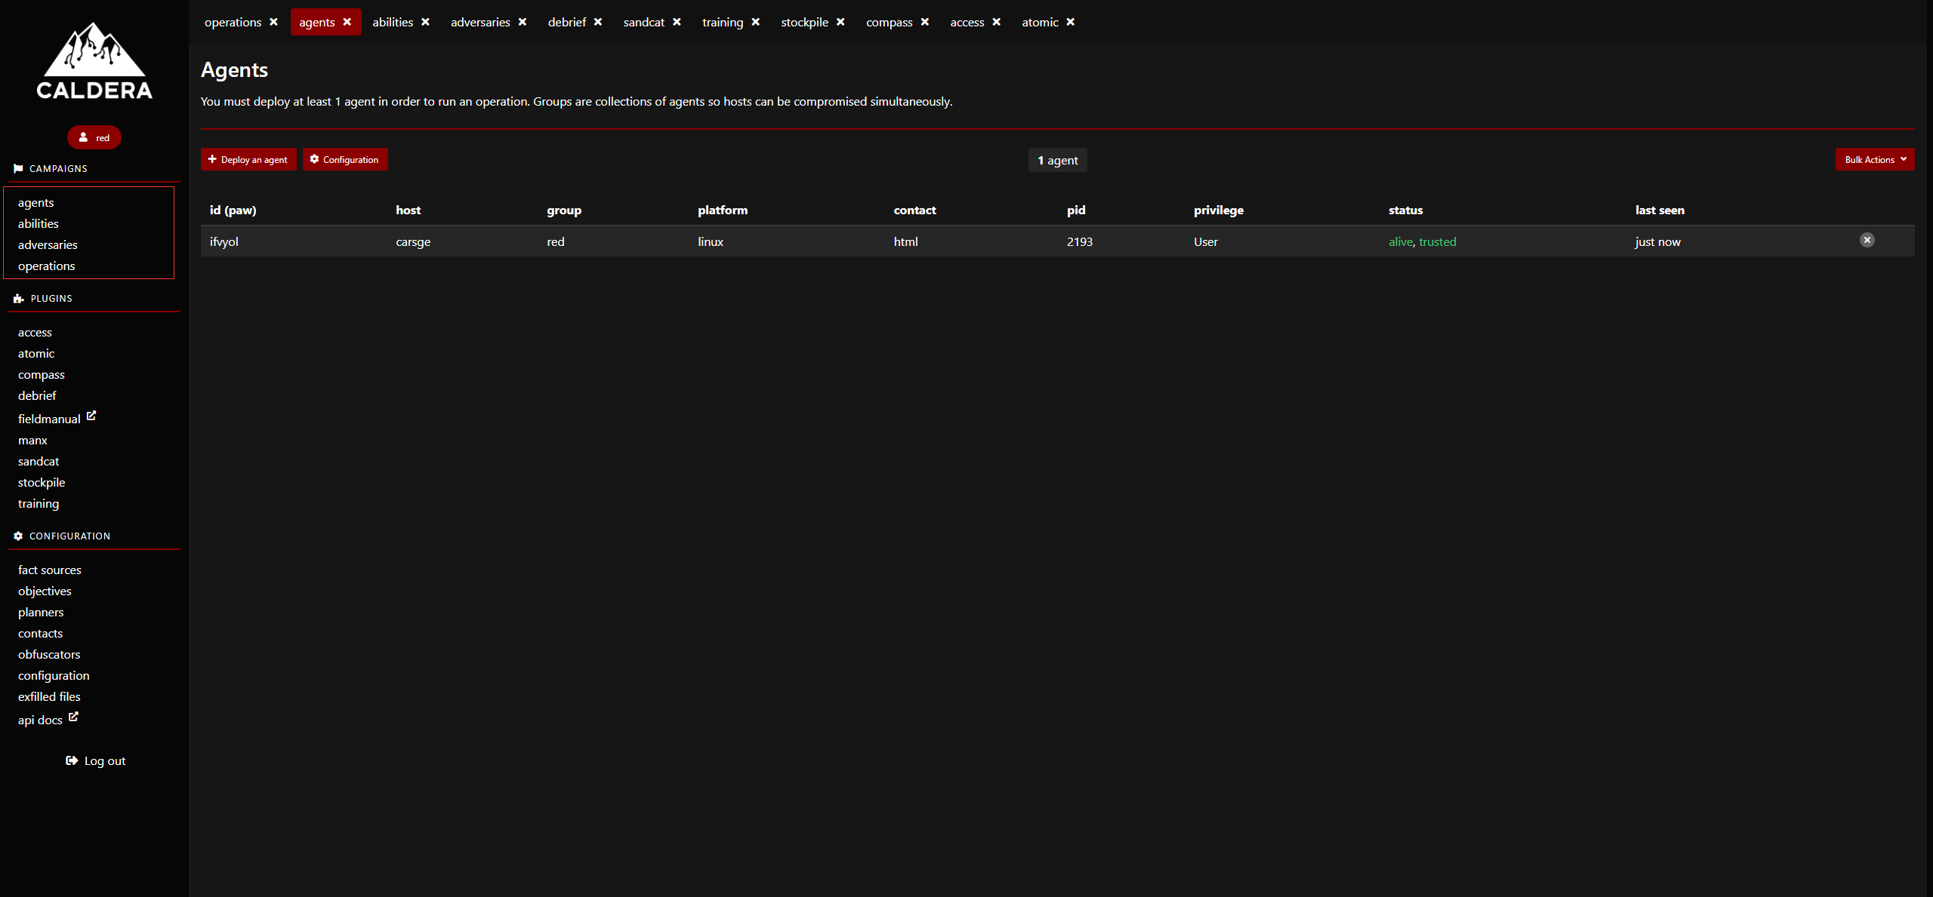Click the 1 agent count badge

point(1058,160)
